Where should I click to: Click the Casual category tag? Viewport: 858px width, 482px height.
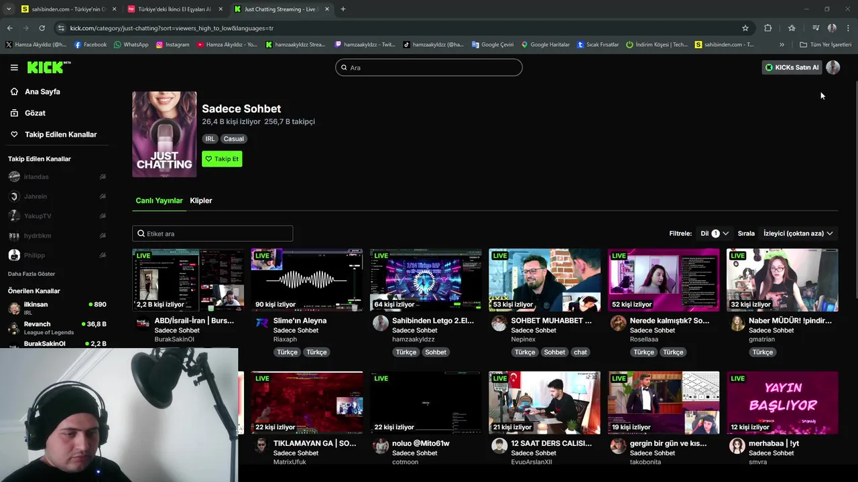(x=234, y=139)
